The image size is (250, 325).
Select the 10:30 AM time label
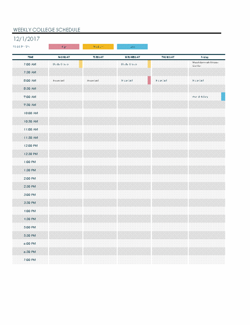tap(31, 121)
